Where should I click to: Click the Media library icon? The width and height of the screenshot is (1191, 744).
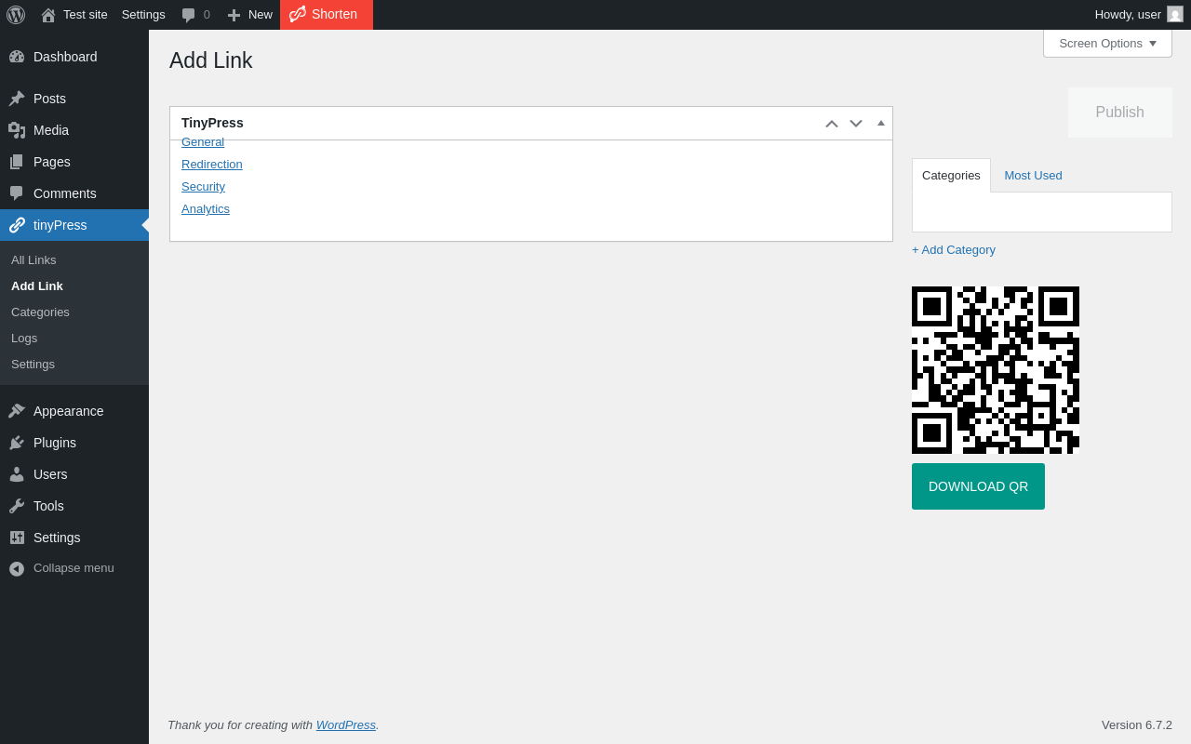tap(17, 130)
